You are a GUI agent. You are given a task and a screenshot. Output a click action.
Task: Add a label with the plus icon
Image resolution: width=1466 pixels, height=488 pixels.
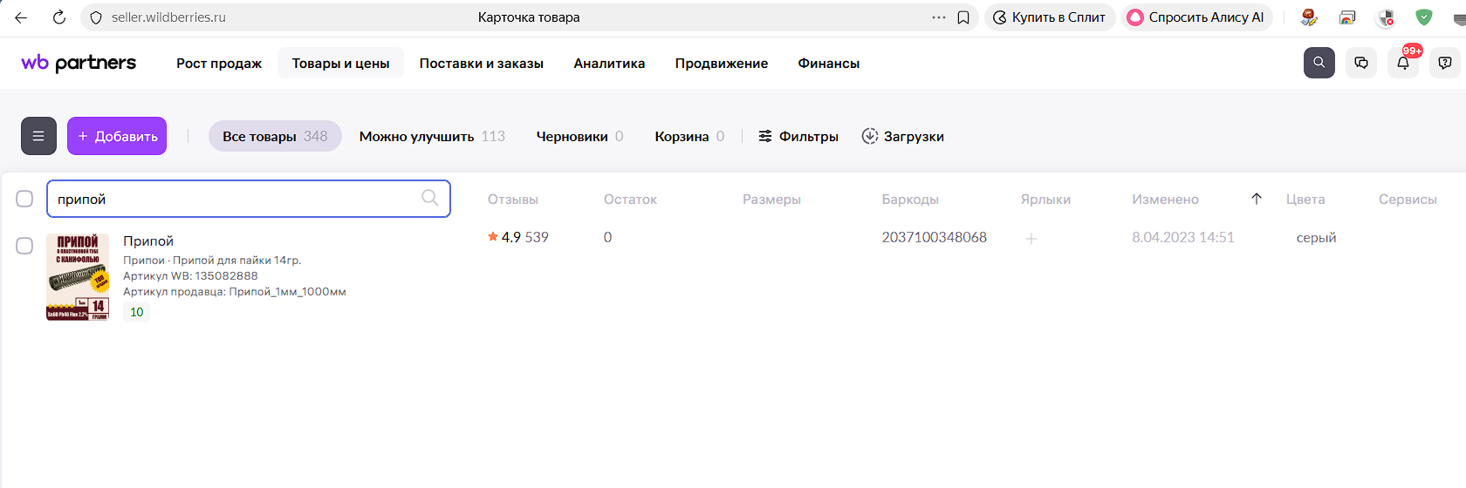click(1031, 238)
